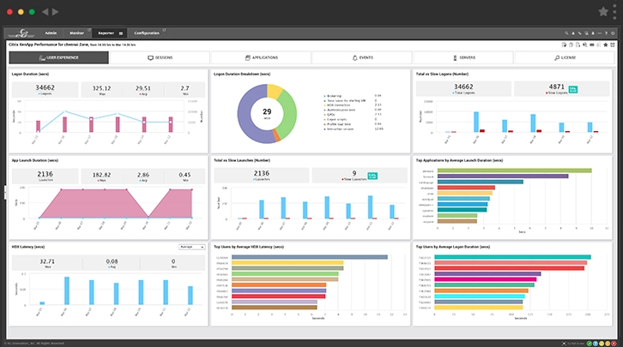Open the Admin module tab

pos(51,33)
